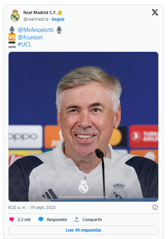Click the Responder label
The image size is (168, 239).
(57, 220)
